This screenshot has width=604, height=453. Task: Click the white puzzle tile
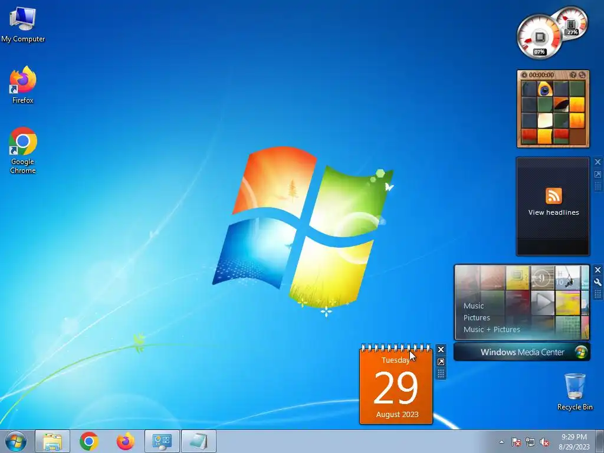[544, 120]
